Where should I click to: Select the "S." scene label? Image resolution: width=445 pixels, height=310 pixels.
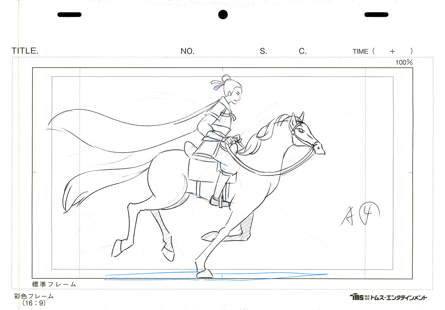(x=263, y=51)
